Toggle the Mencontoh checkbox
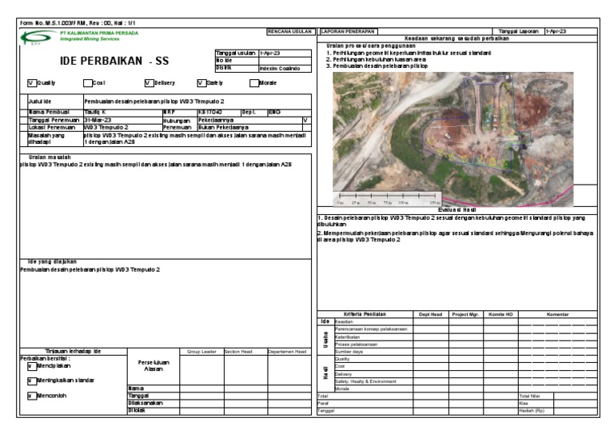This screenshot has width=614, height=434. click(30, 394)
